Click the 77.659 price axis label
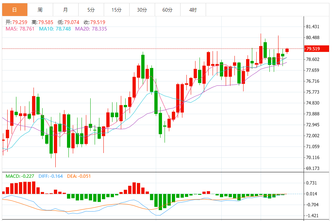The width and height of the screenshot is (332, 221). [x=313, y=70]
